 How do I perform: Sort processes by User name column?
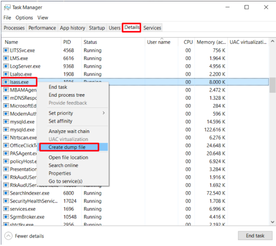tap(158, 42)
